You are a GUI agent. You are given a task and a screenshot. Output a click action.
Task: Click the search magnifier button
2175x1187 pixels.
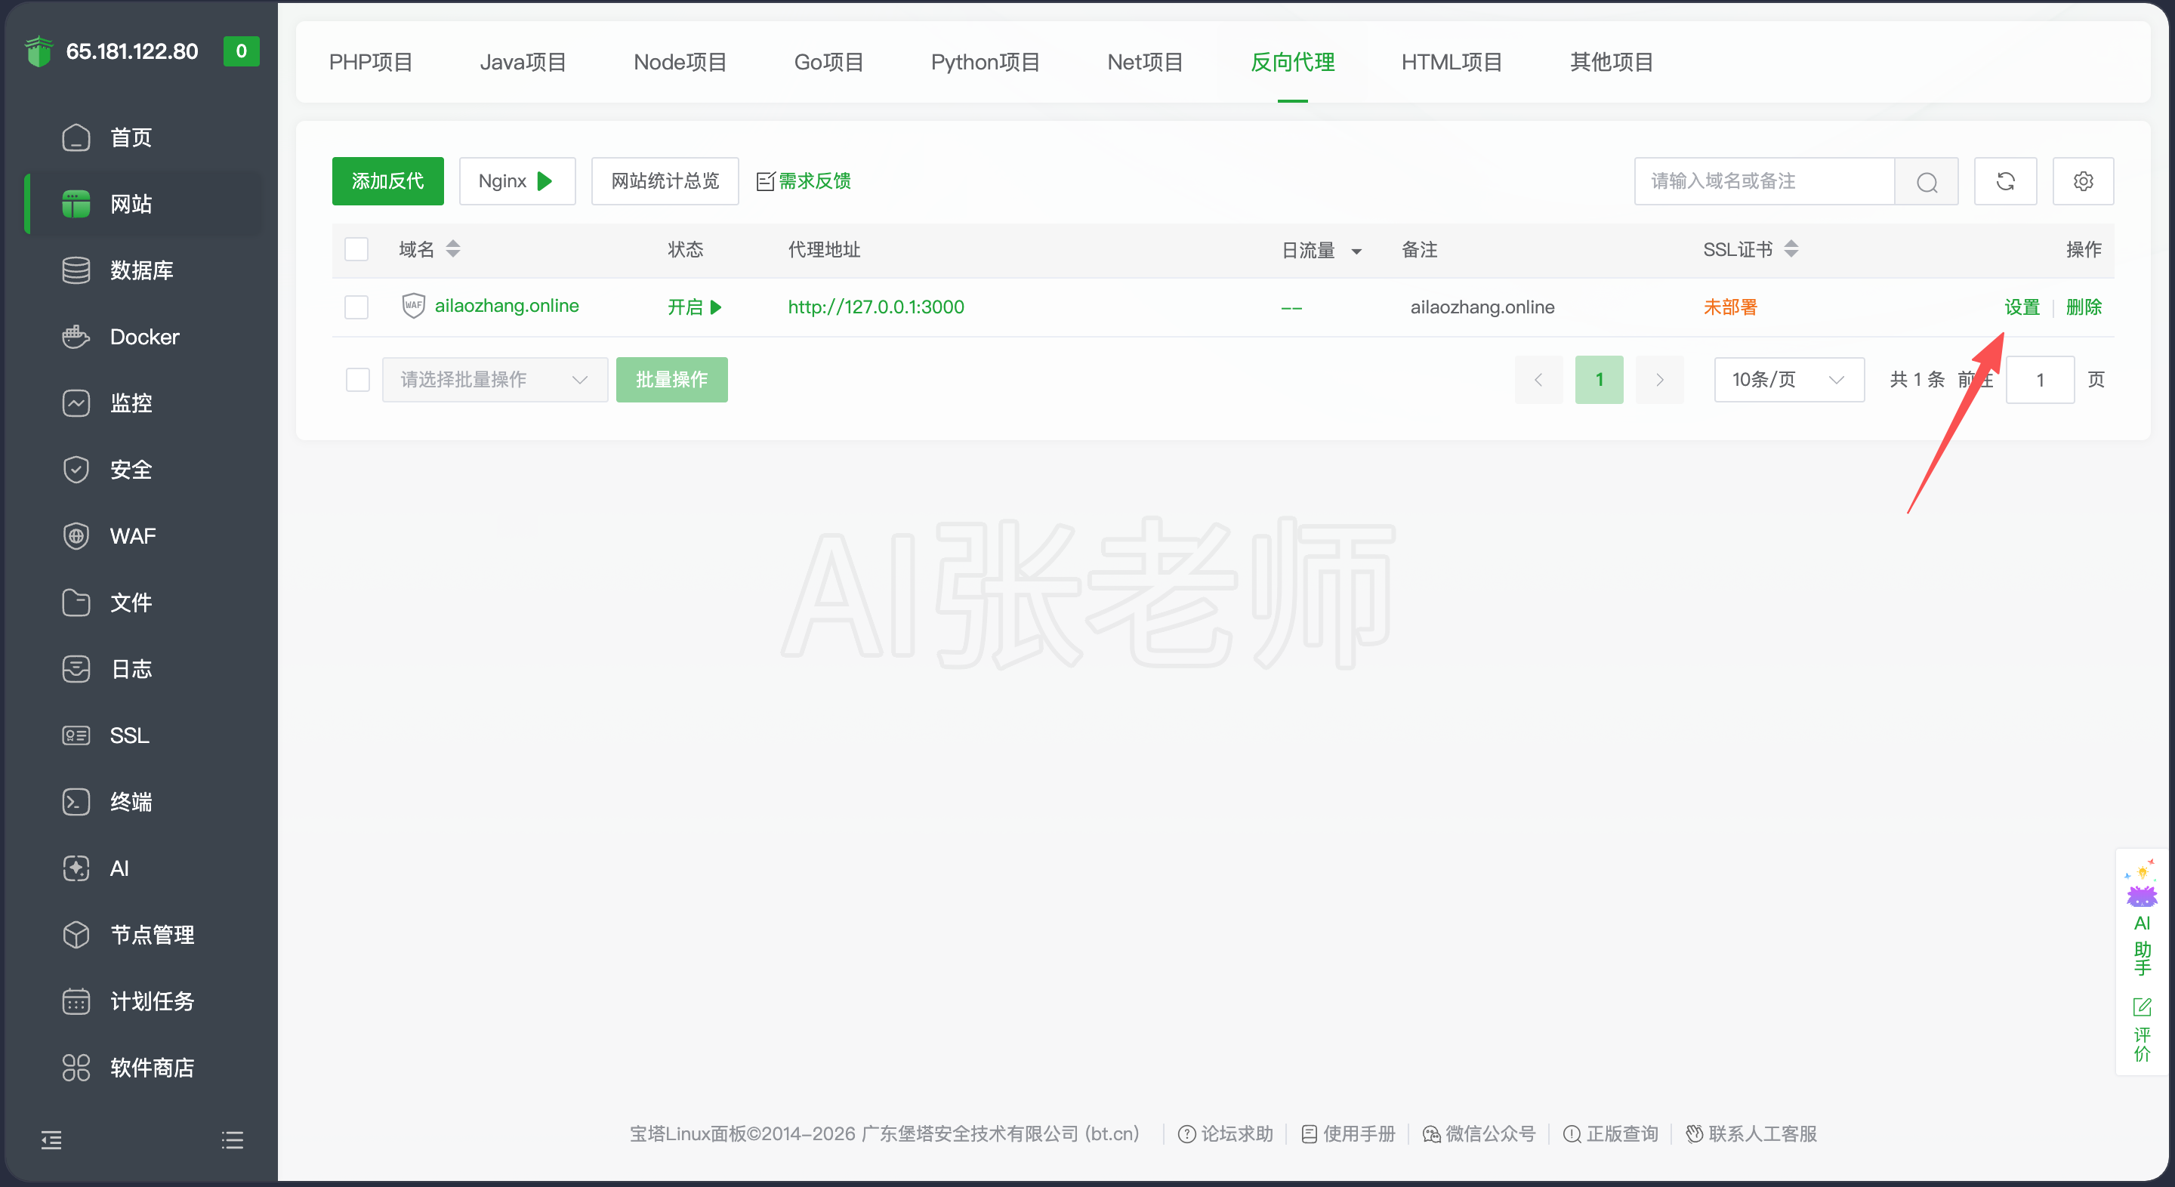click(1926, 181)
